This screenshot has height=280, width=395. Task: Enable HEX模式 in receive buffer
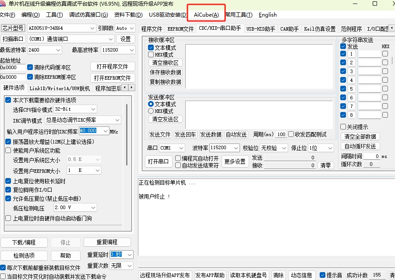pos(151,54)
